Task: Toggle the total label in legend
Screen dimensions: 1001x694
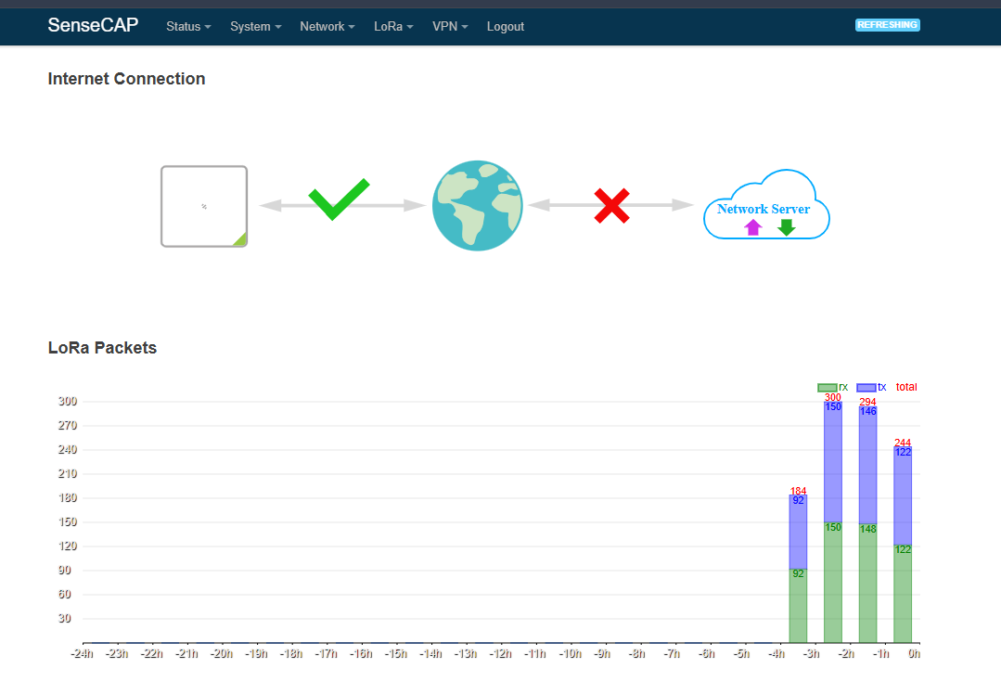Action: click(x=905, y=387)
